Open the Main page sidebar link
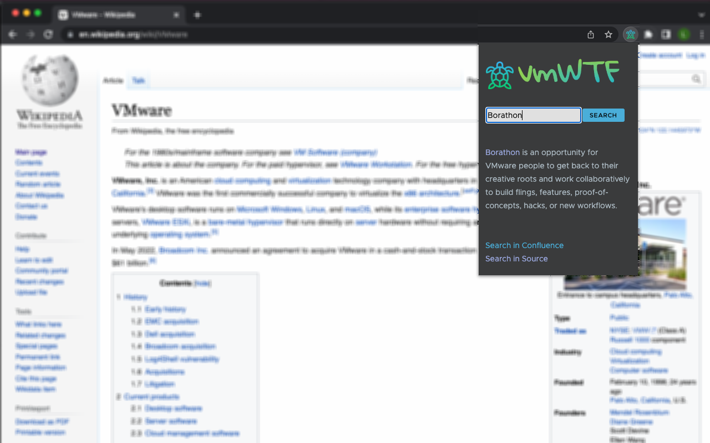 [x=31, y=152]
